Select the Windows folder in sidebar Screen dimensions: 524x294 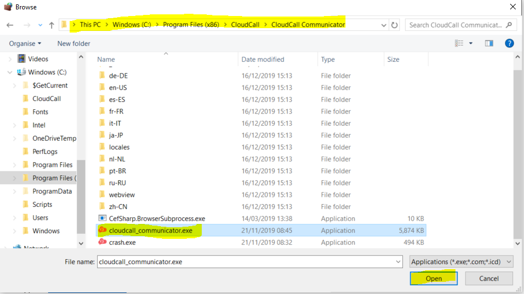click(46, 231)
